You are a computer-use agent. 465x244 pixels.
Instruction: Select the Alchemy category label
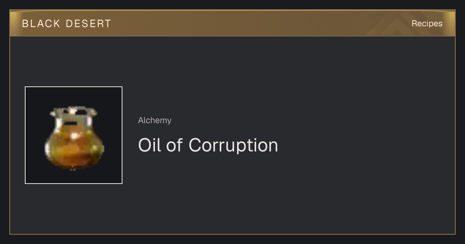point(155,120)
